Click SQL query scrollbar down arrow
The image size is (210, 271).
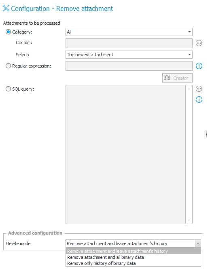pos(189,220)
